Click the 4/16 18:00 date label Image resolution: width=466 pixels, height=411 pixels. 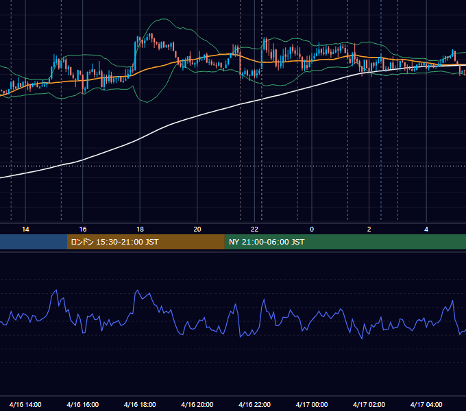click(140, 404)
